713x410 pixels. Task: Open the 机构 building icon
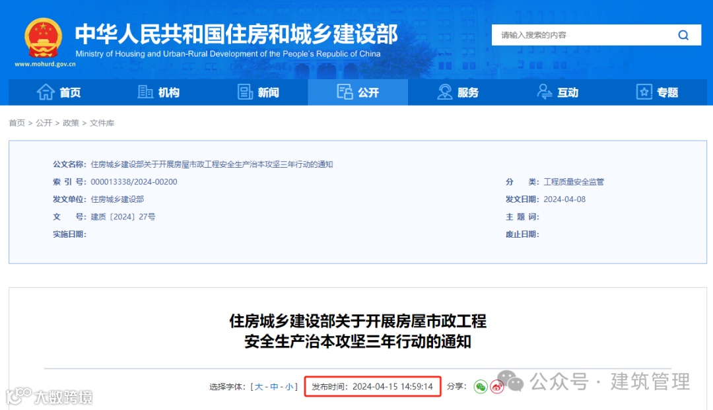(x=145, y=92)
